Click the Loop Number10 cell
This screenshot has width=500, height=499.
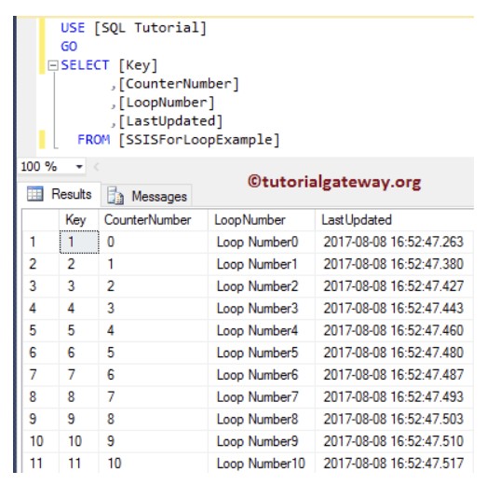point(261,464)
